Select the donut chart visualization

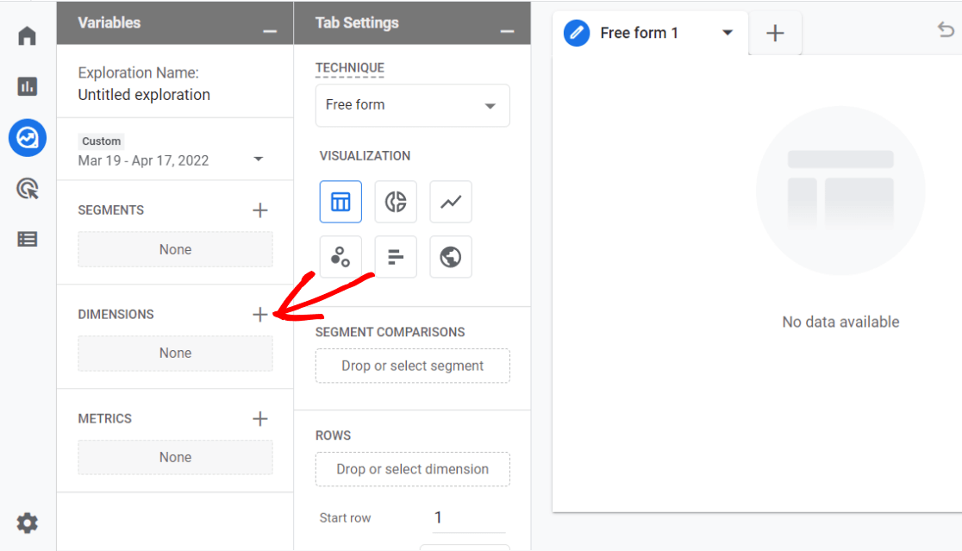click(396, 201)
